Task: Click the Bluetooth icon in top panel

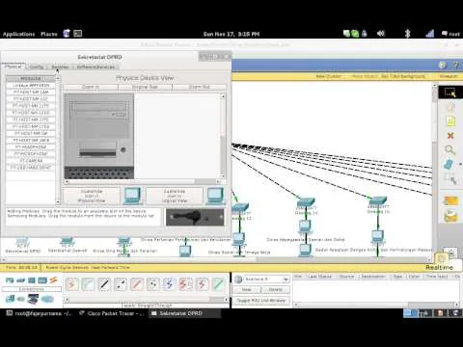Action: point(407,34)
